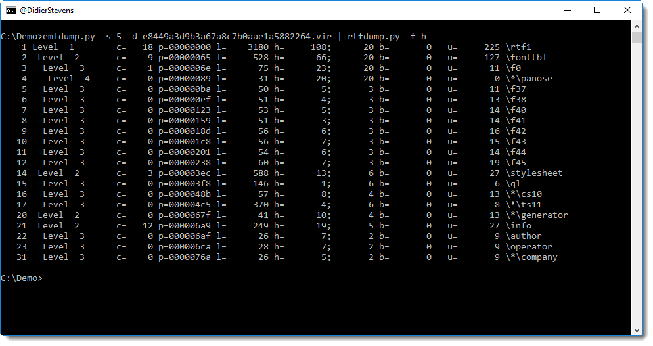The width and height of the screenshot is (653, 346).
Task: Click position value p=00000089
Action: pos(185,79)
